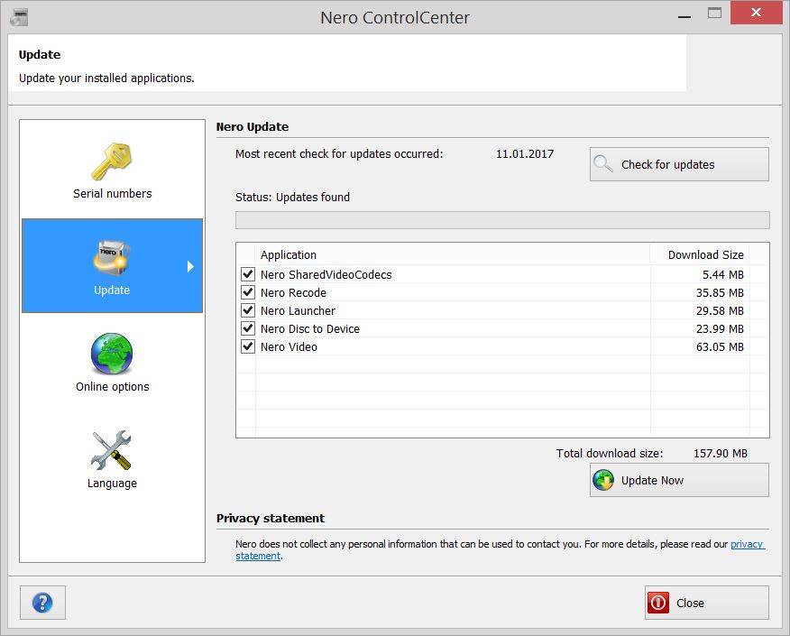The width and height of the screenshot is (790, 636).
Task: Start download with Update Now
Action: click(679, 480)
